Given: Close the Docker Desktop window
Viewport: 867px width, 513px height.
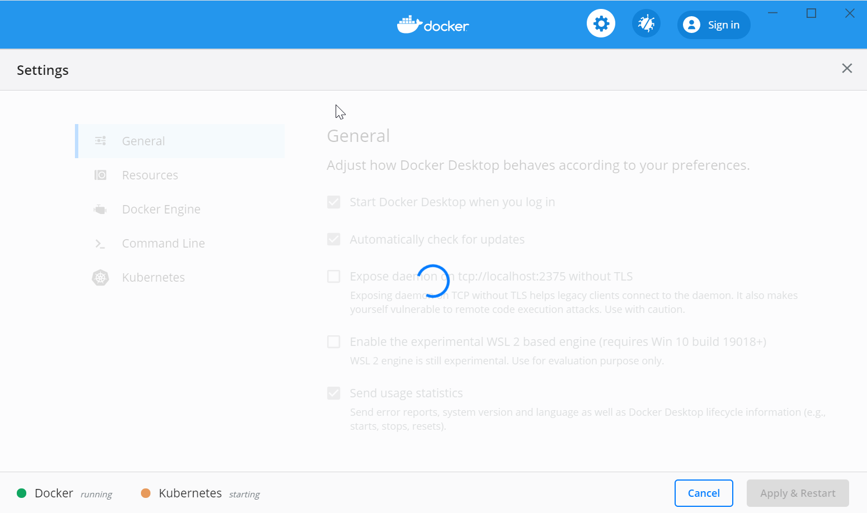Looking at the screenshot, I should tap(850, 13).
